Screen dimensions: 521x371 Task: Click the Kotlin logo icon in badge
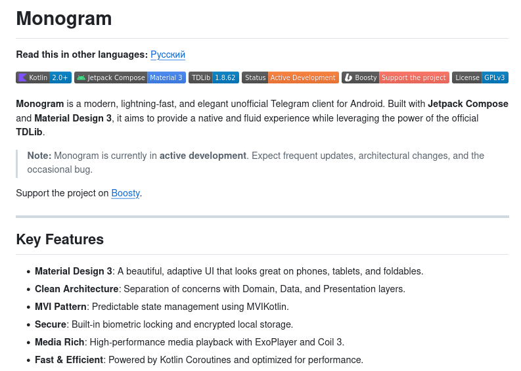pyautogui.click(x=22, y=77)
